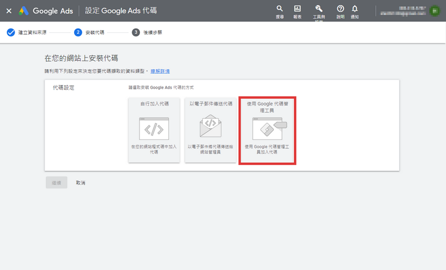Click 請選取安裝 Google Ads 代碼的方式 text
446x270 pixels.
161,88
